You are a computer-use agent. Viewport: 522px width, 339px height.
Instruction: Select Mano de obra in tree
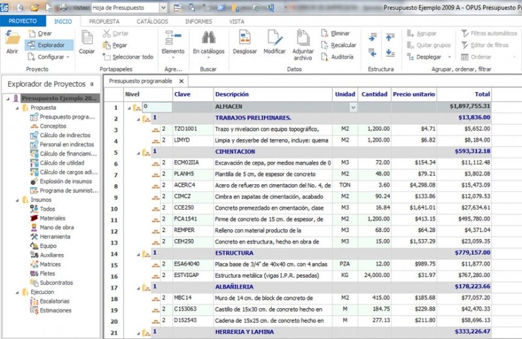coord(56,227)
